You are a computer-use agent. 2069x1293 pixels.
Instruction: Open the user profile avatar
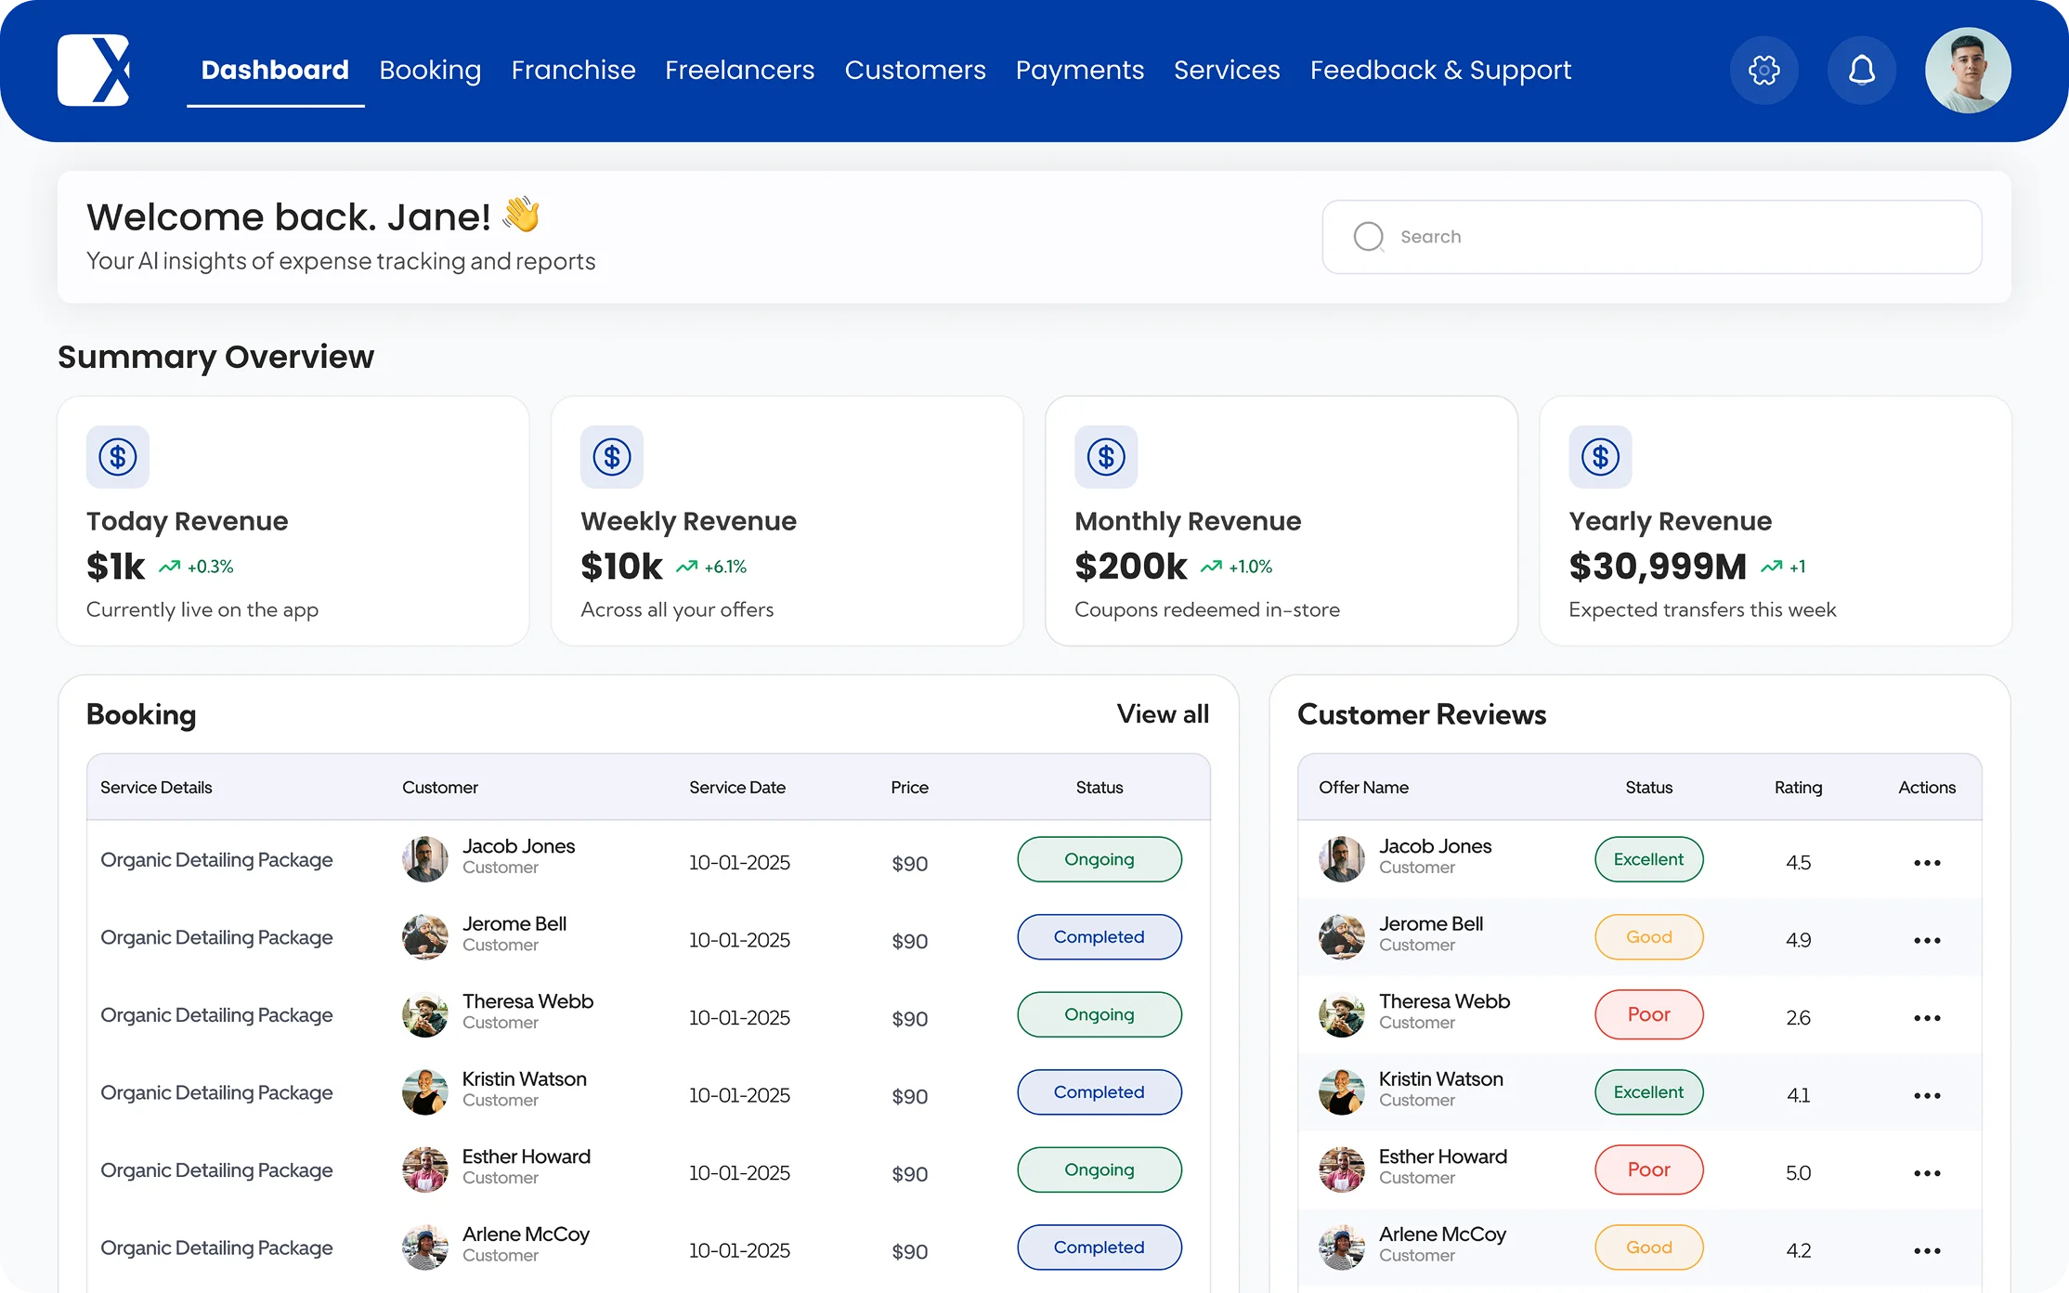click(1968, 71)
